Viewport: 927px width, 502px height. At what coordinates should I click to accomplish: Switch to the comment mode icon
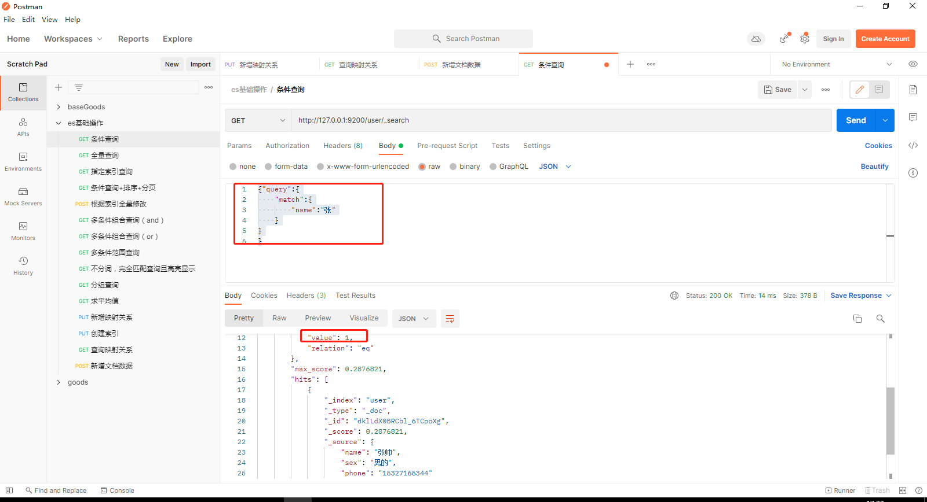coord(879,90)
